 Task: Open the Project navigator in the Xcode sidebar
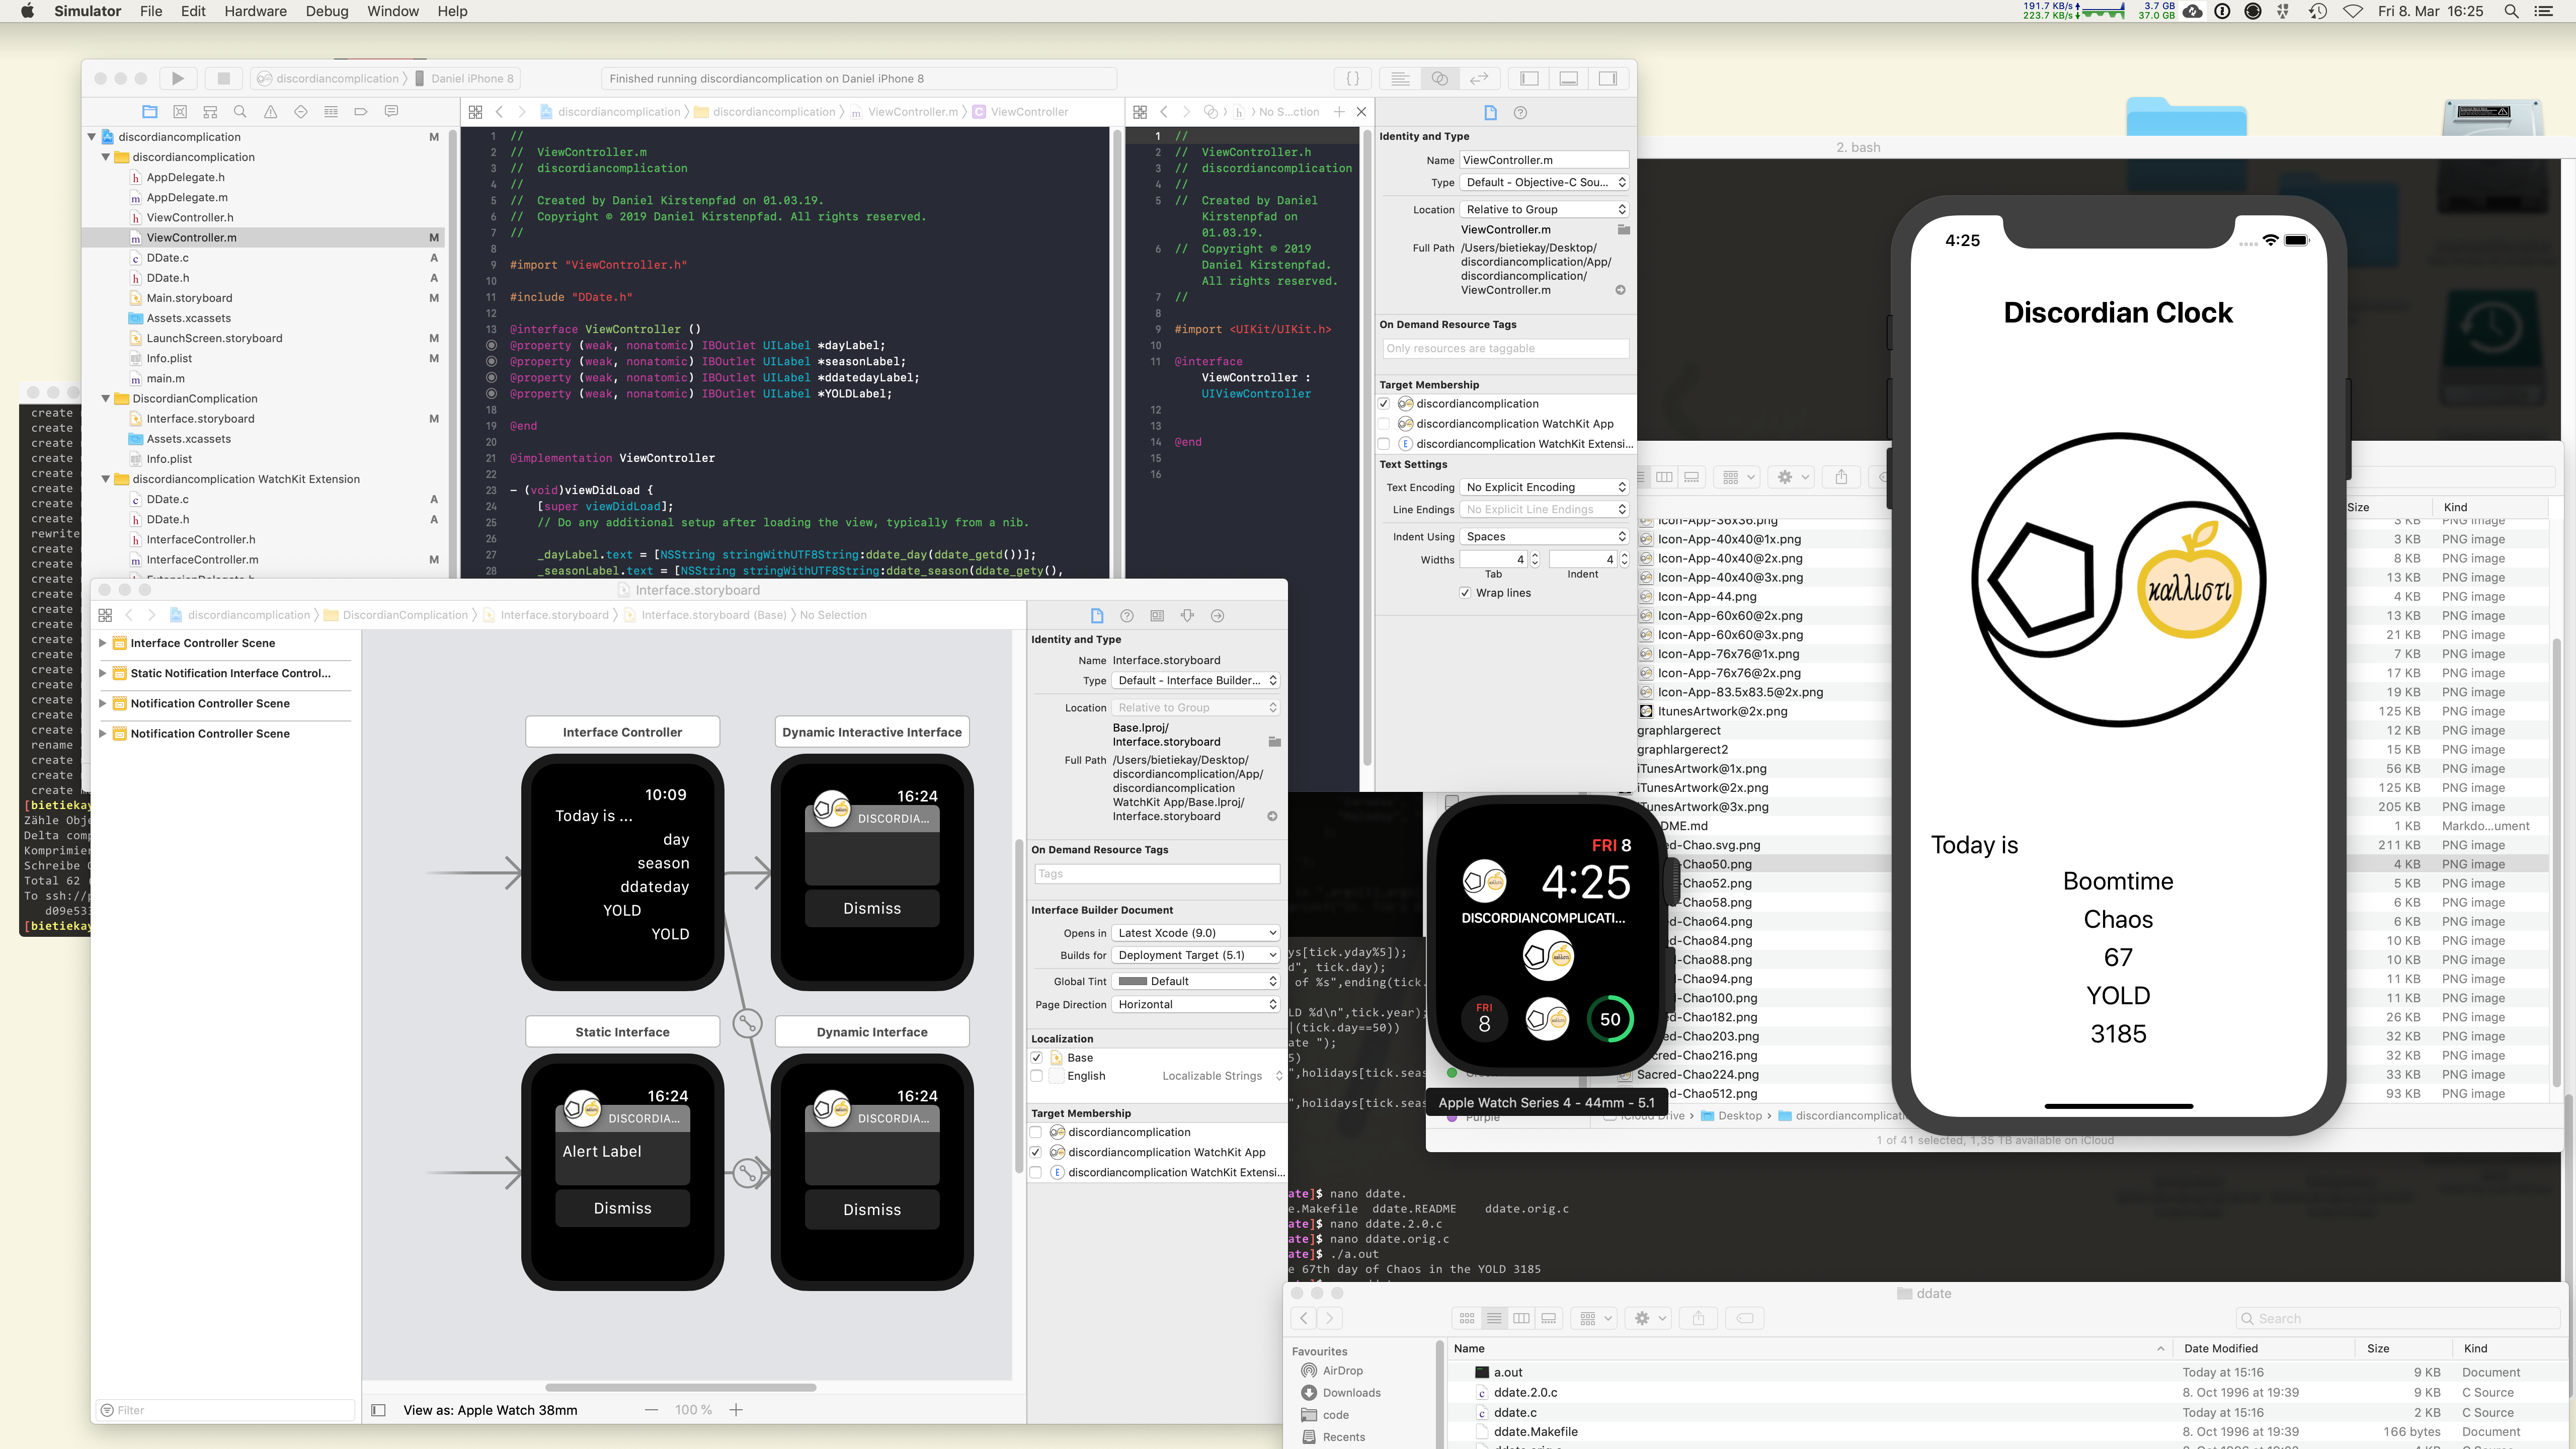coord(150,112)
